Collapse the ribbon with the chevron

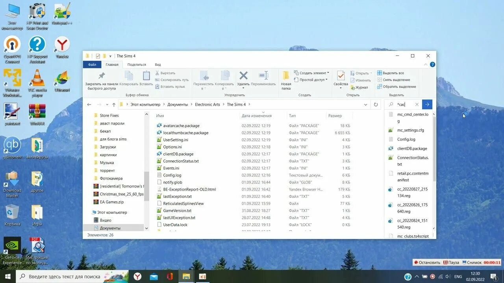click(x=426, y=64)
